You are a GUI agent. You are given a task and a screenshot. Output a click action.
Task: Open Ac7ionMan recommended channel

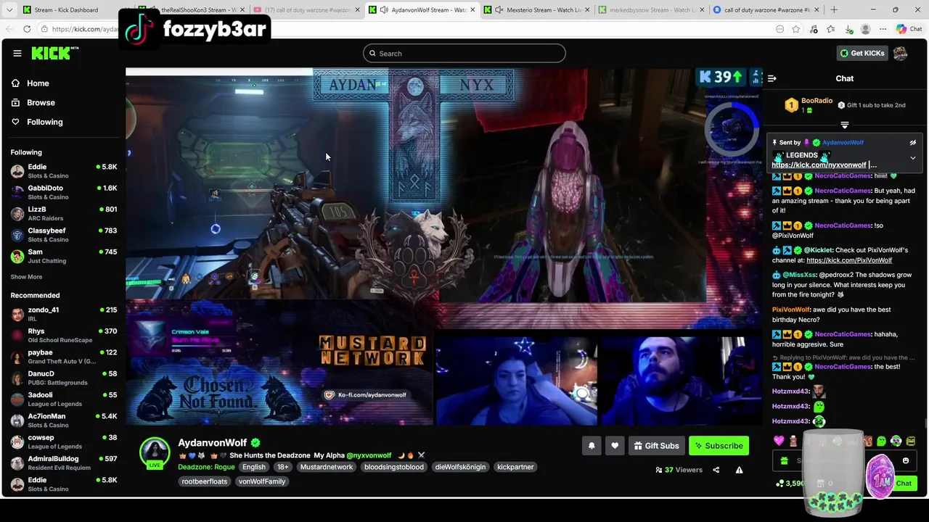tap(64, 420)
